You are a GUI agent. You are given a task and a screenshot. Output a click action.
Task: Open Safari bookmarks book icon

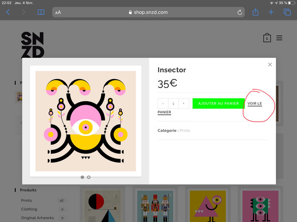(x=41, y=12)
